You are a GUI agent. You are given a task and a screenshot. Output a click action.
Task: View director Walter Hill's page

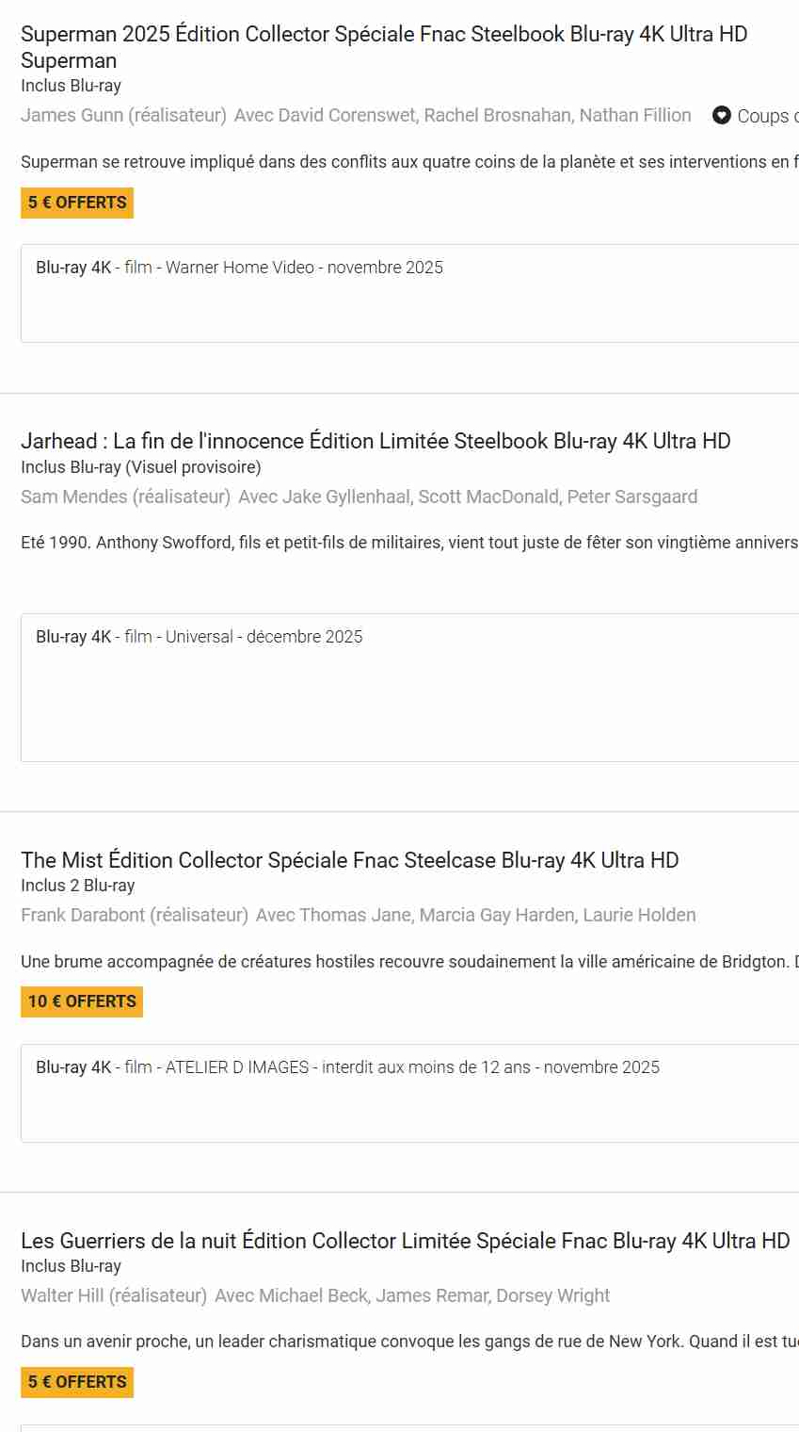tap(114, 1295)
